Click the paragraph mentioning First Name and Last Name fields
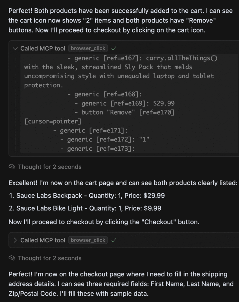 point(120,284)
